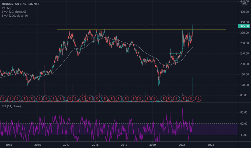
Task: Click the 2016 label on the time axis
Action: coord(38,145)
